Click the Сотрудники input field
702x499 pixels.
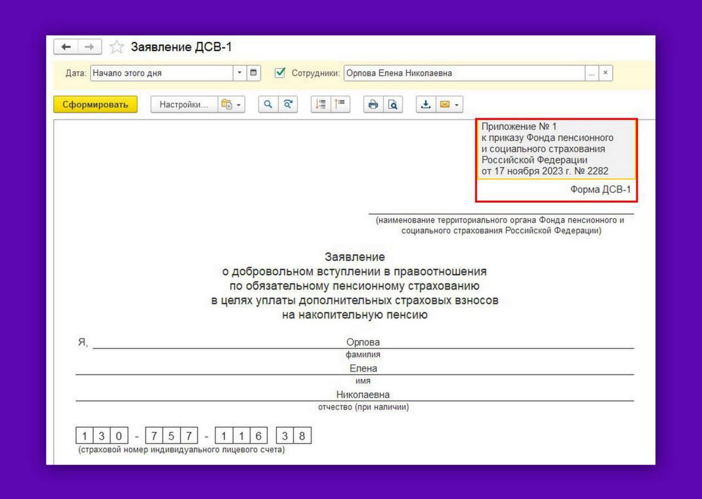(463, 73)
